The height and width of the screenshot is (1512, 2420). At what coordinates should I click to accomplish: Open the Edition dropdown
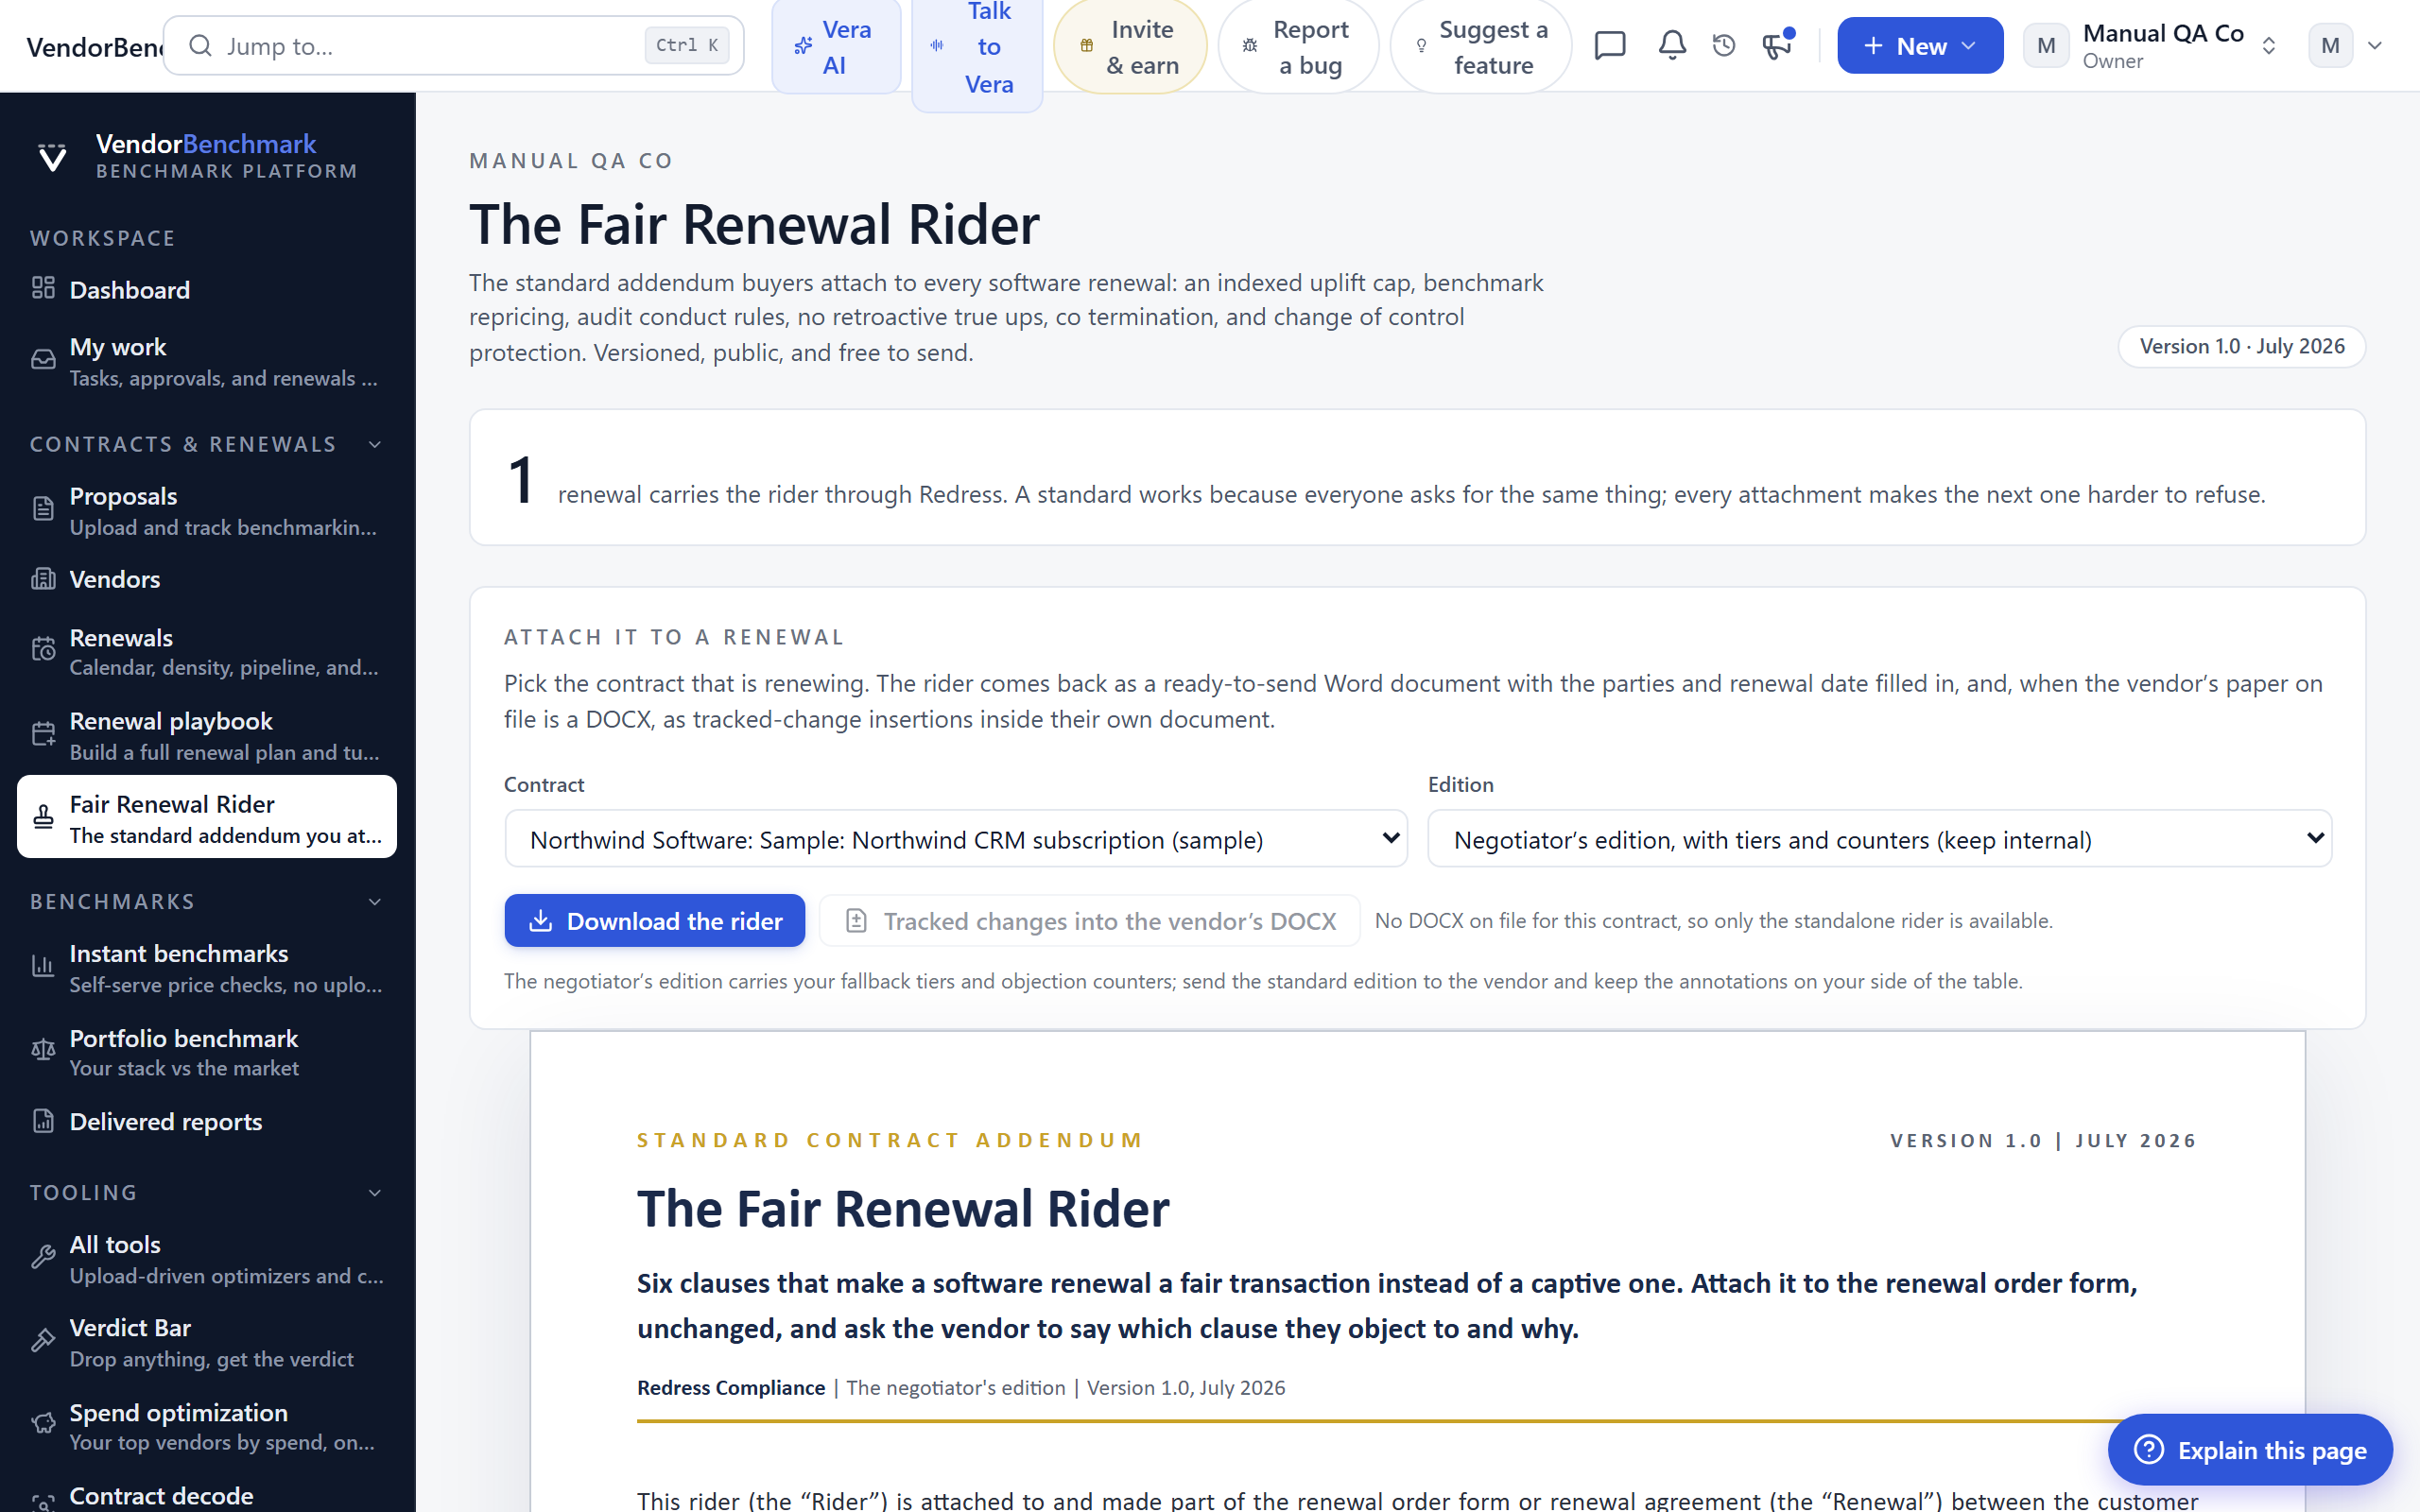click(x=1880, y=839)
